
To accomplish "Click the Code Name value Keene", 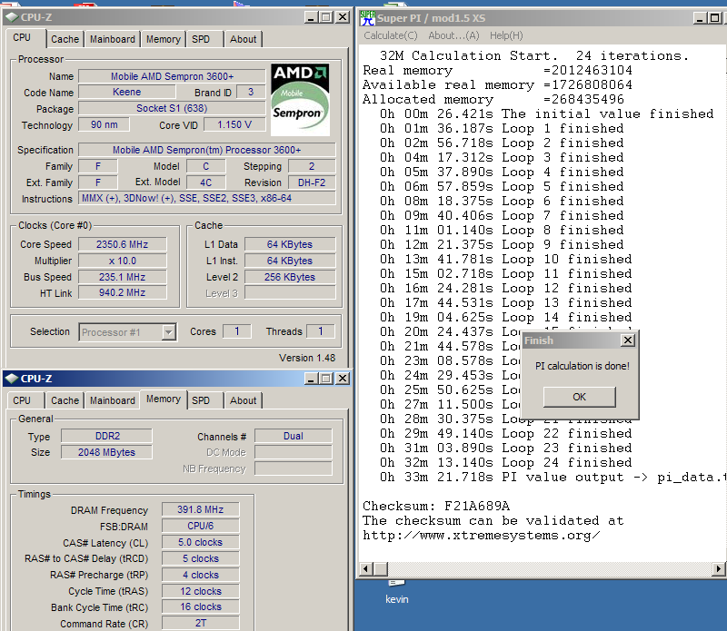I will point(126,93).
